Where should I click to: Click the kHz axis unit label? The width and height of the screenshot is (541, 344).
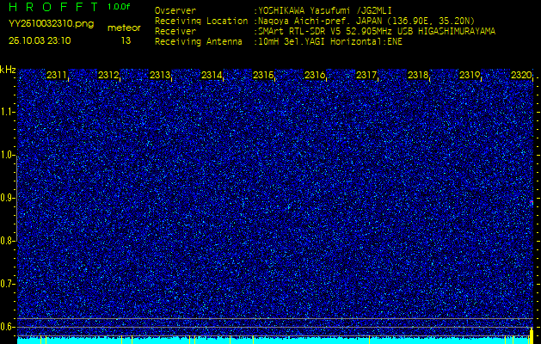8,70
